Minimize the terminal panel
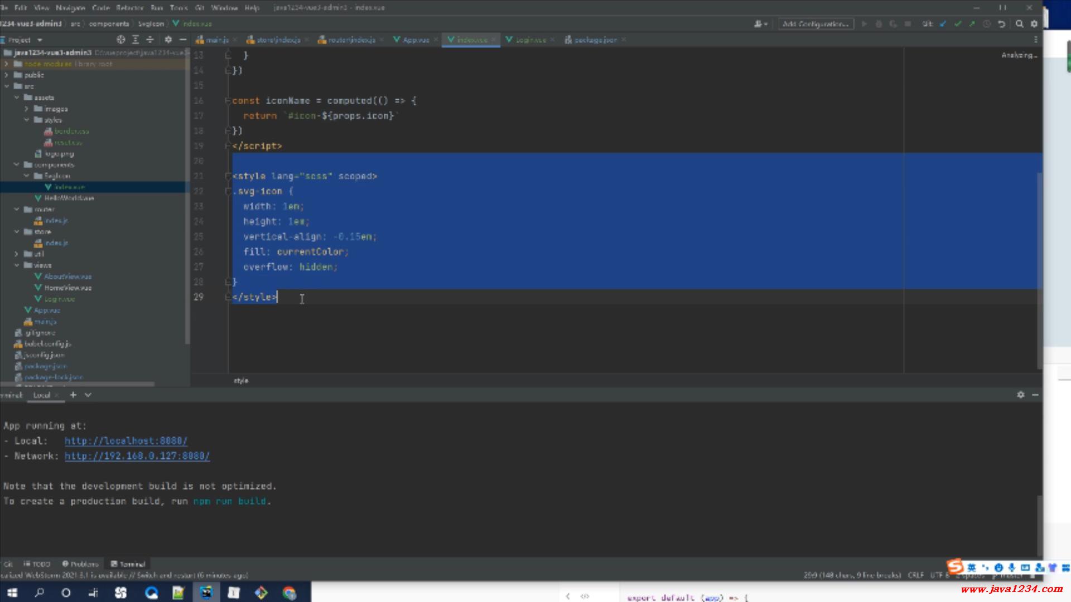This screenshot has width=1071, height=602. (x=1035, y=395)
